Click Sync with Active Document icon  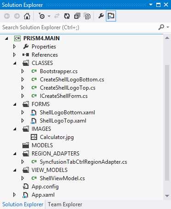(57, 16)
